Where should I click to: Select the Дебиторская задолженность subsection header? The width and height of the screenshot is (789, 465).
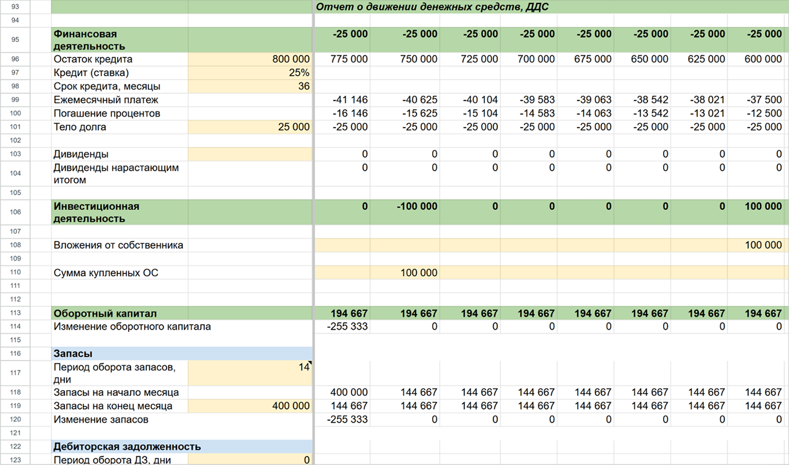[x=182, y=446]
